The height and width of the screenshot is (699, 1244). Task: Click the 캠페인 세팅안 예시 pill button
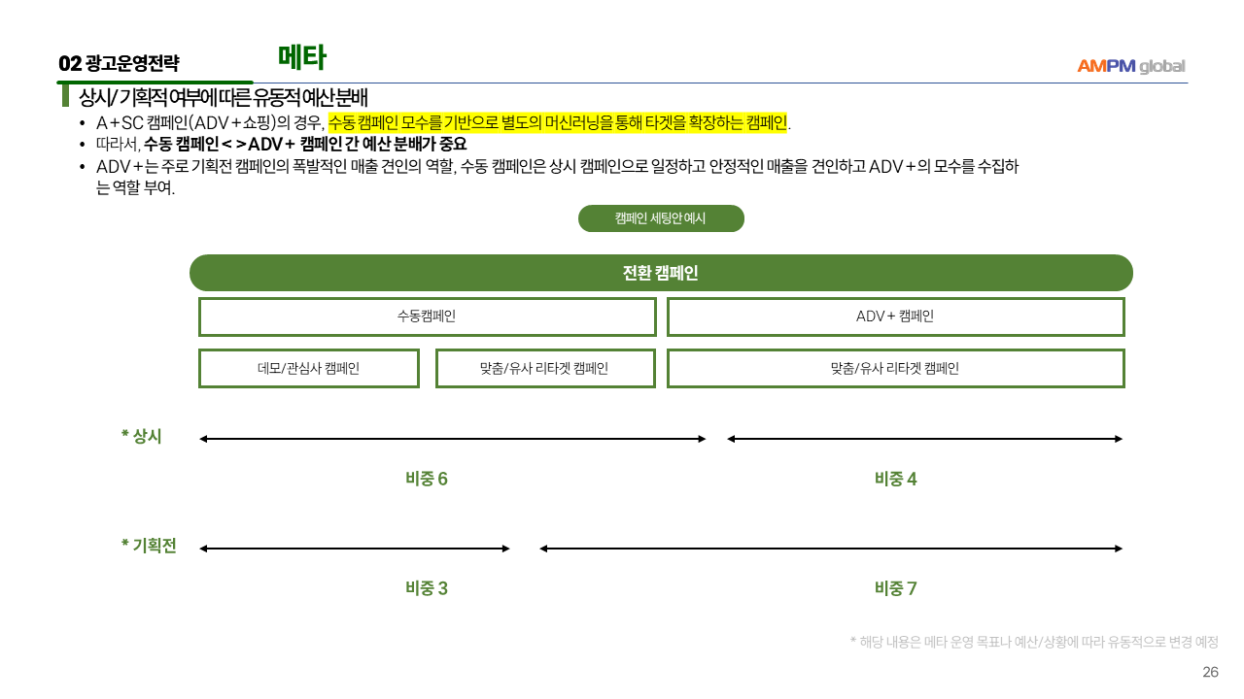coord(661,218)
